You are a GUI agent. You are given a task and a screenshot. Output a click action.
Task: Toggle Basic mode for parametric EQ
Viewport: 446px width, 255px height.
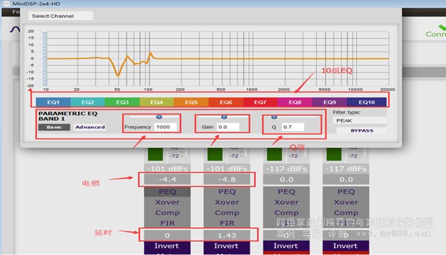point(54,127)
